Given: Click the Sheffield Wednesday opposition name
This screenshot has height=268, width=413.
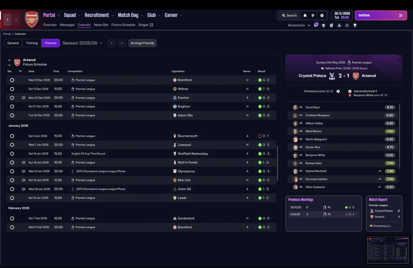Looking at the screenshot, I should 193,154.
